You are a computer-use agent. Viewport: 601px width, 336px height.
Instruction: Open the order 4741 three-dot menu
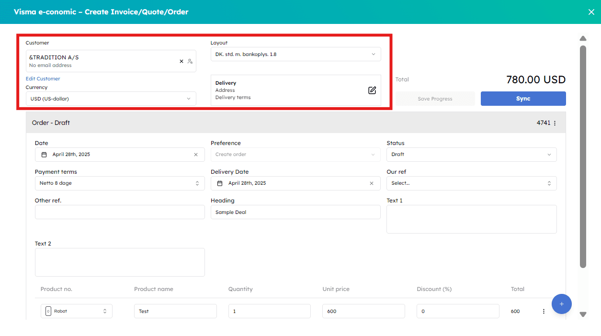[555, 123]
